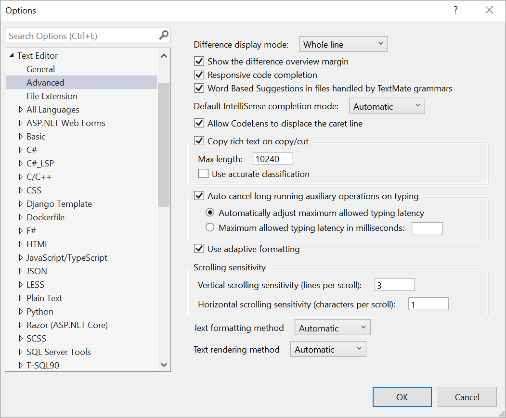Expand the All Languages node
Image resolution: width=506 pixels, height=418 pixels.
[21, 110]
